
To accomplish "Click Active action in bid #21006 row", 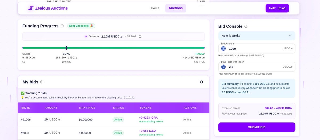I will tap(187, 119).
